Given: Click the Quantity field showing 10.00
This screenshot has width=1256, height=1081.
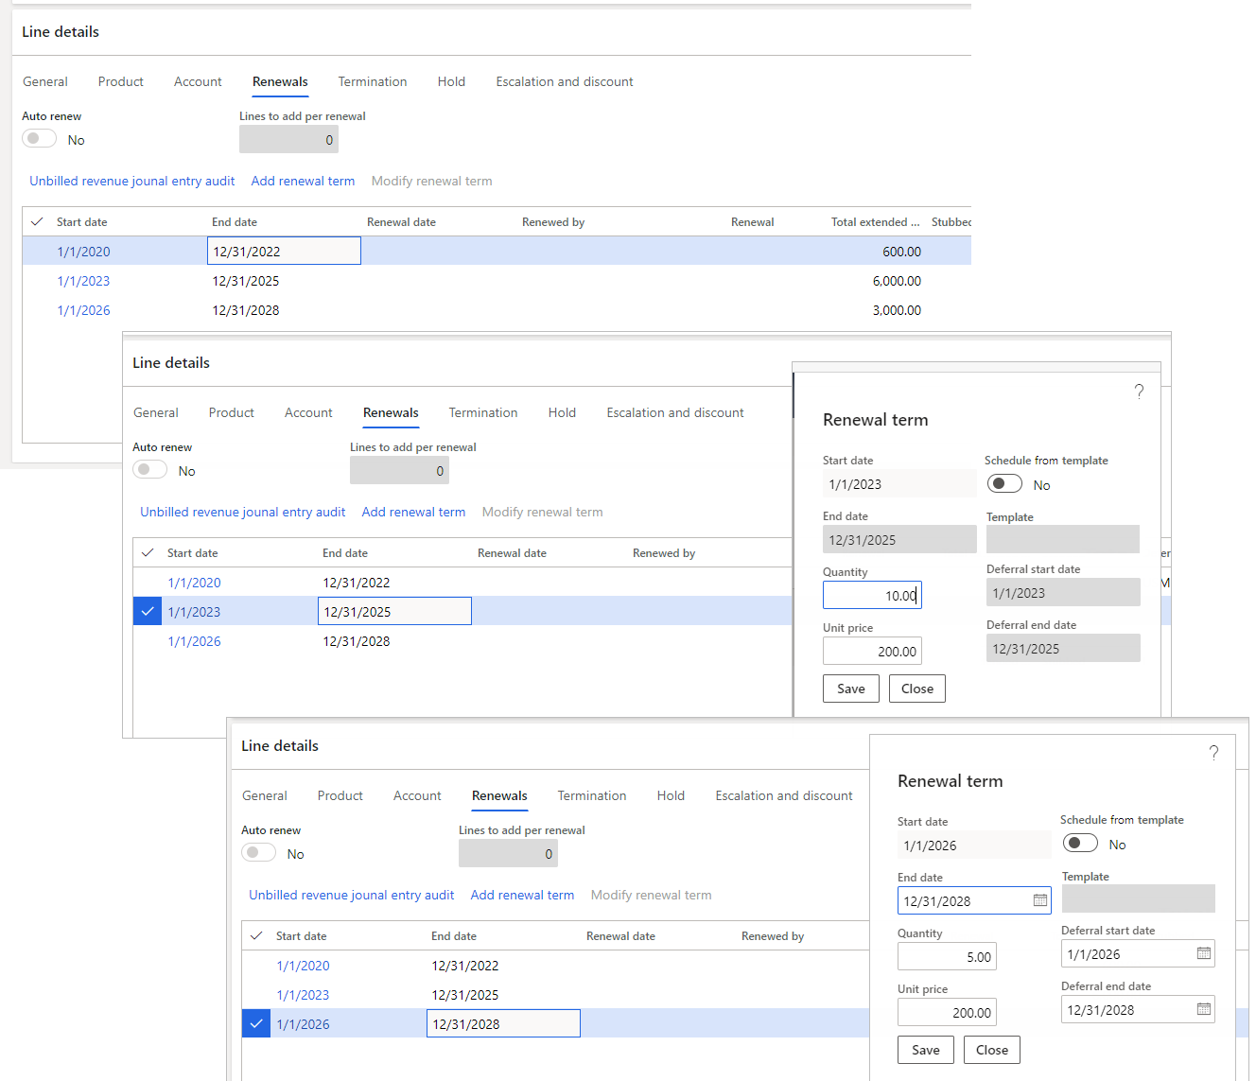Looking at the screenshot, I should click(x=871, y=595).
